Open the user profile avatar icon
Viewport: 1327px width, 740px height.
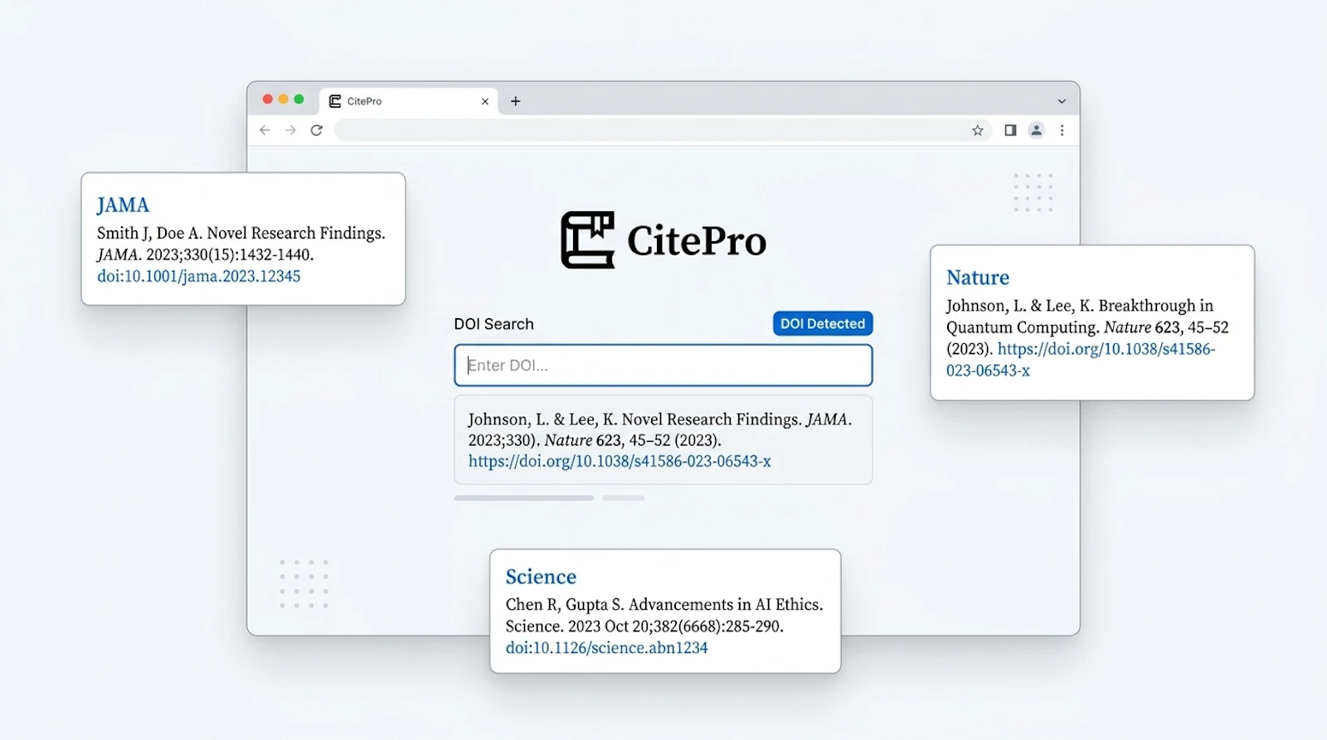(1036, 130)
